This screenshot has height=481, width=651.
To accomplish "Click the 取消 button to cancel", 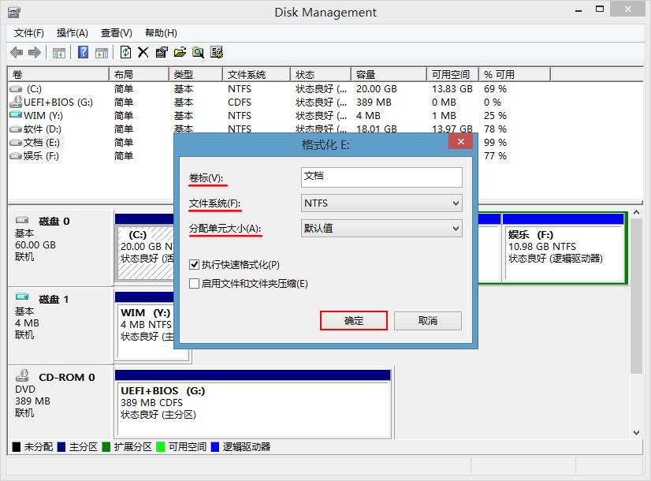I will (427, 320).
